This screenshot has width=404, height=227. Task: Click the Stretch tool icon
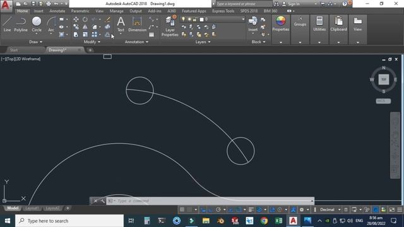point(76,34)
